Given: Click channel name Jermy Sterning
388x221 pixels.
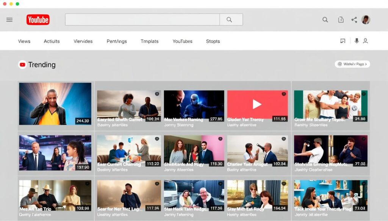Looking at the screenshot, I should point(179,125).
